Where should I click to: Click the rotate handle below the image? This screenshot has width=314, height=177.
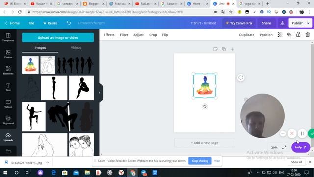pyautogui.click(x=205, y=106)
